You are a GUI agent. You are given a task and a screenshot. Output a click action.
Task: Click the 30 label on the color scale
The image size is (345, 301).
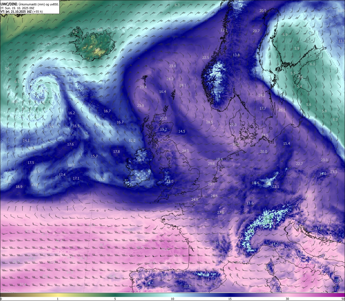287,299
